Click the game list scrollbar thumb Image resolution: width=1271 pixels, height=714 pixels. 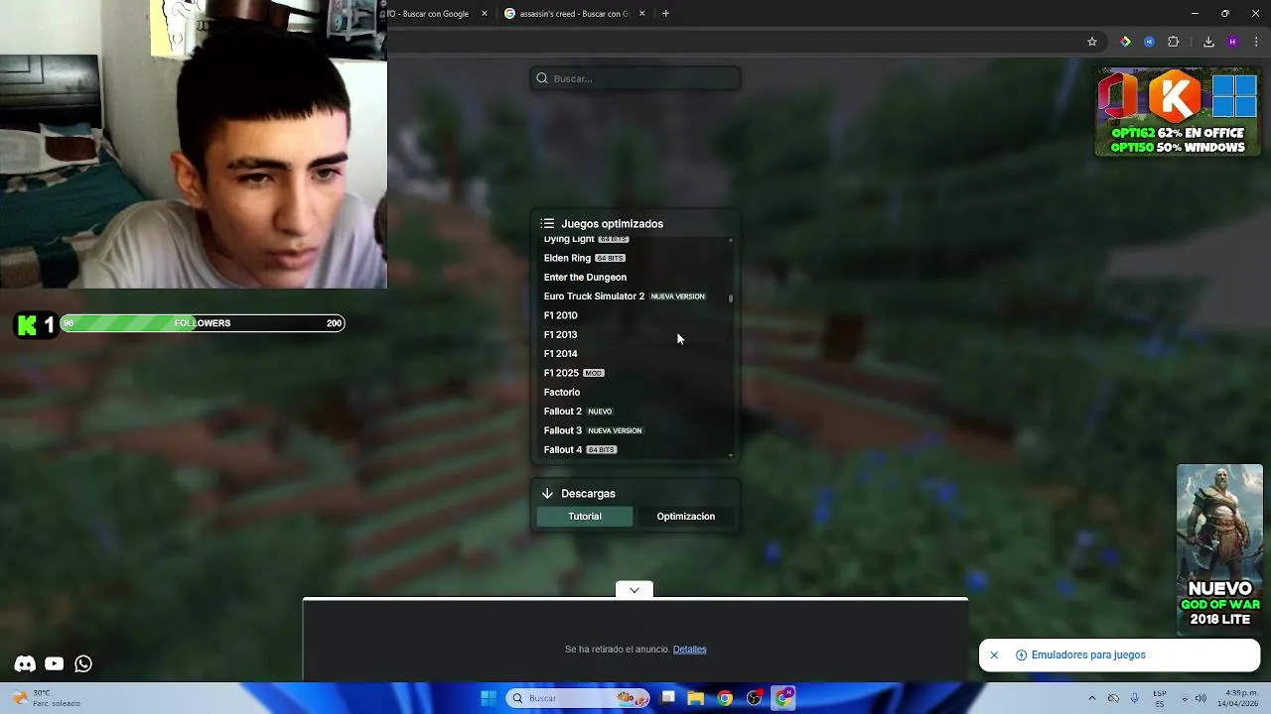click(x=731, y=297)
